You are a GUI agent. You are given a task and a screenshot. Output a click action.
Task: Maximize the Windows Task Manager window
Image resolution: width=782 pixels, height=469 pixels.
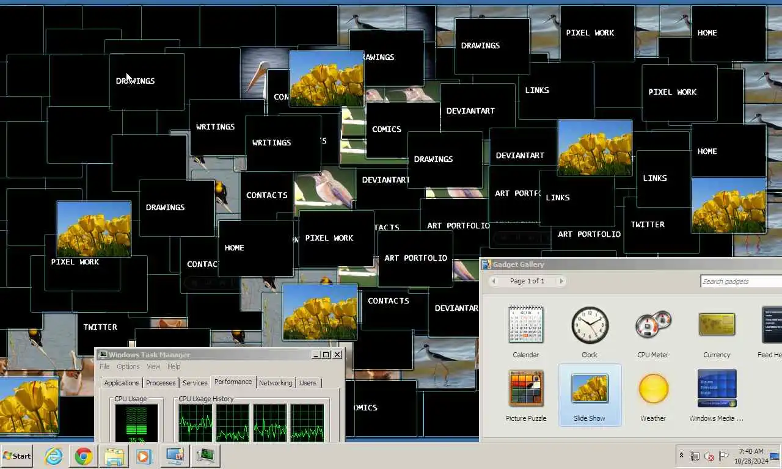[x=326, y=354]
